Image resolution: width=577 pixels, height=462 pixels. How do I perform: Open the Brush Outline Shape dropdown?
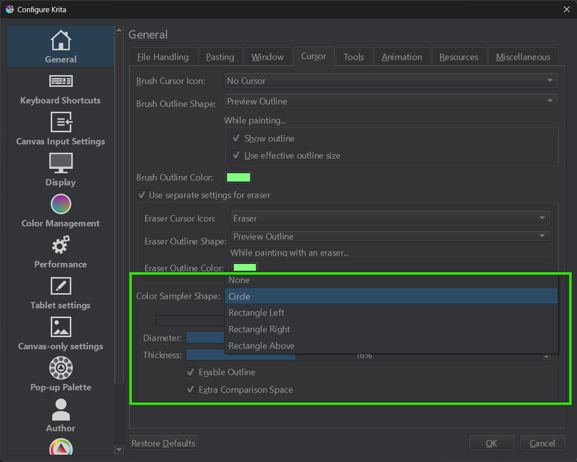pos(391,101)
